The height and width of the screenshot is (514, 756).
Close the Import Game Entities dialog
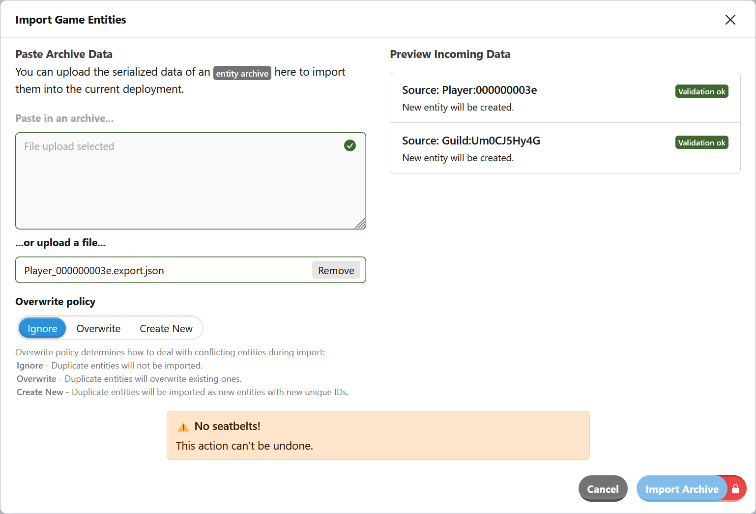[x=730, y=20]
